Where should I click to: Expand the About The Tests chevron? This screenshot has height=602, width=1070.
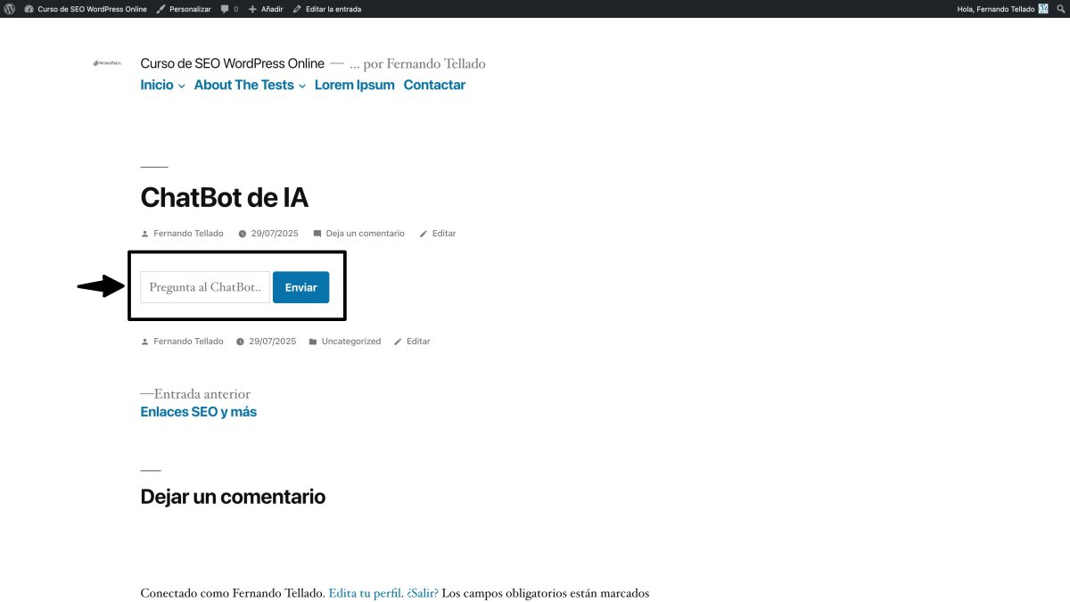pos(301,86)
